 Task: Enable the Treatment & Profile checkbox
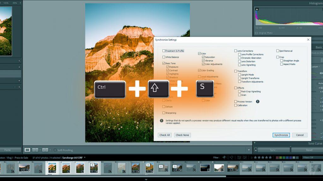click(164, 51)
